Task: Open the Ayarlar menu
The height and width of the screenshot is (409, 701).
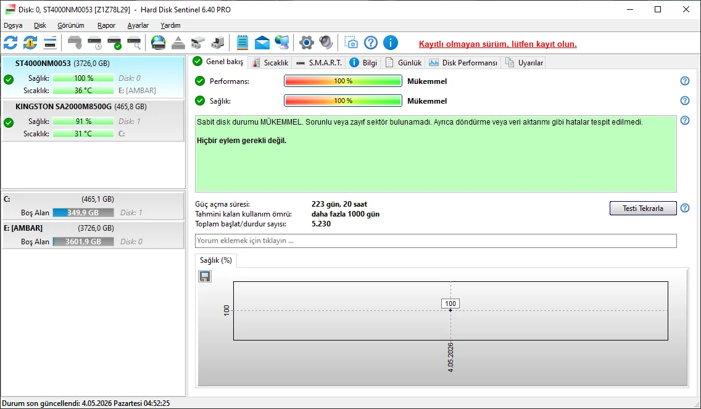Action: (x=138, y=25)
